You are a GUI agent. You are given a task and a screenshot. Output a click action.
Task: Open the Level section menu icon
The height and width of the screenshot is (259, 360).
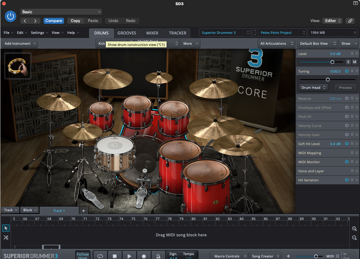tap(352, 53)
